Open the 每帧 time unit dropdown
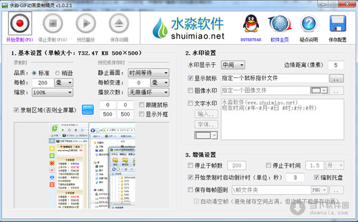Image resolution: width=358 pixels, height=222 pixels. [x=64, y=82]
